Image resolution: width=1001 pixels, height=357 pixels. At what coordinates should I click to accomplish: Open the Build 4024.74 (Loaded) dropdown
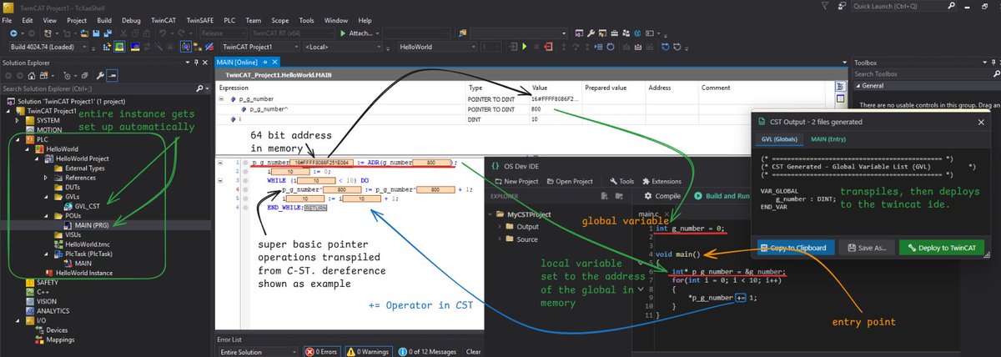48,47
